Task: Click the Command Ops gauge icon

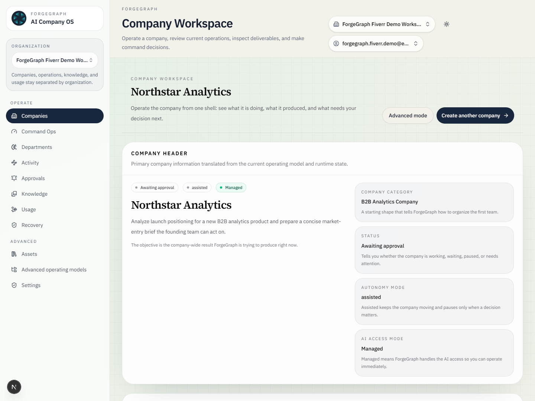Action: 14,131
